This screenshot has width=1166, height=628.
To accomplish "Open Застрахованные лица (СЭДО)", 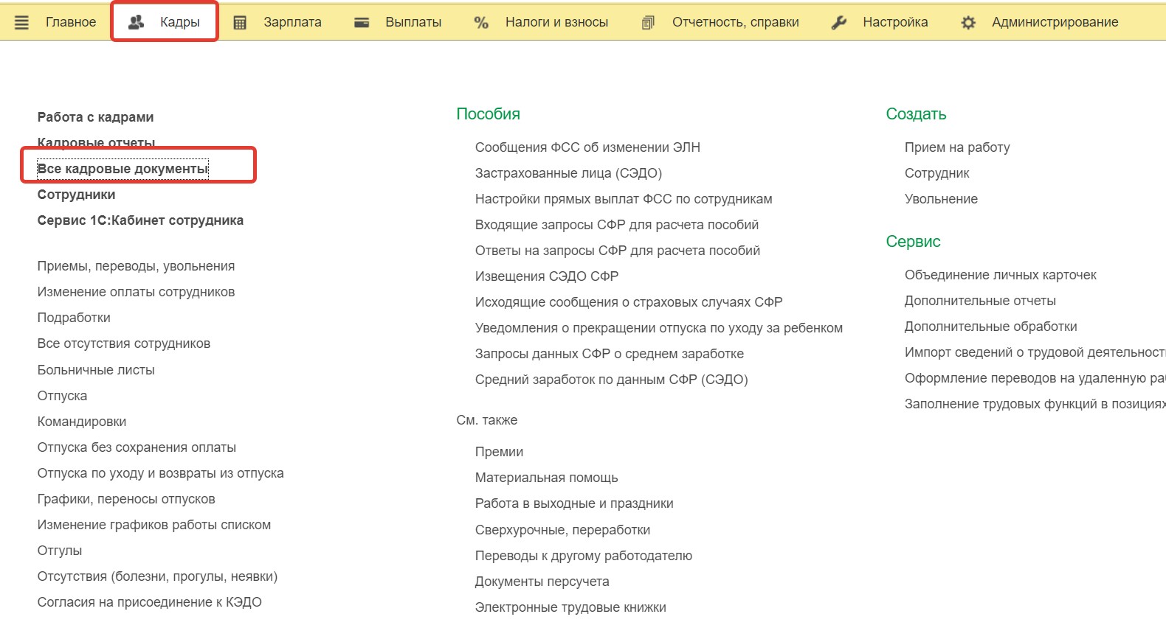I will point(568,173).
